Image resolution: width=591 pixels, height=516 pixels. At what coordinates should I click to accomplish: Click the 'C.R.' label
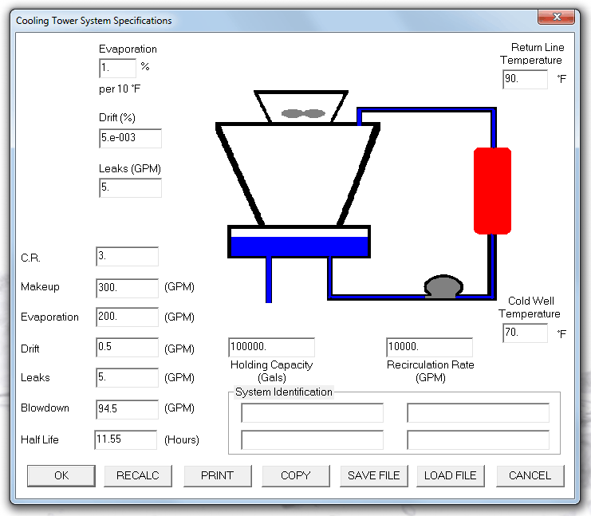pyautogui.click(x=30, y=258)
